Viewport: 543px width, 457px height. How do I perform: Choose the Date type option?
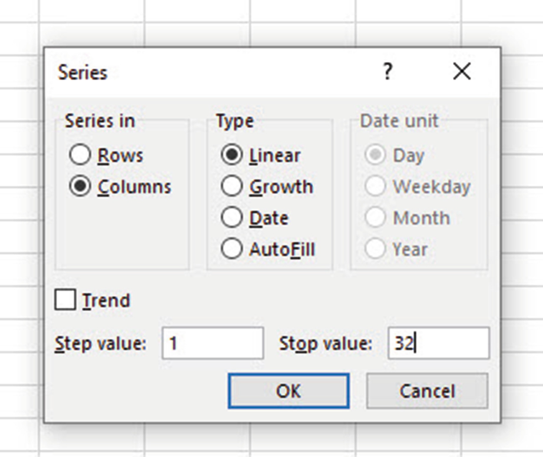coord(232,218)
